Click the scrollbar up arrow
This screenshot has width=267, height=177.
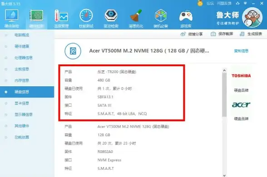point(224,70)
